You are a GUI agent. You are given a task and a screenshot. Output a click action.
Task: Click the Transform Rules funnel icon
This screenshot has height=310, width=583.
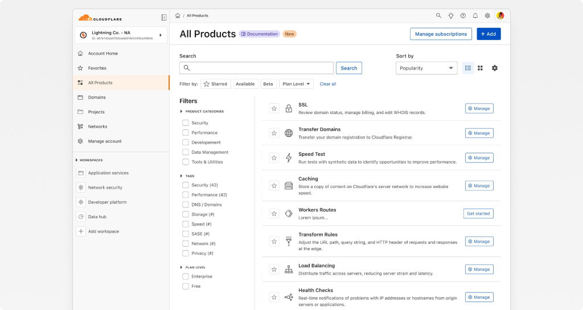(289, 241)
